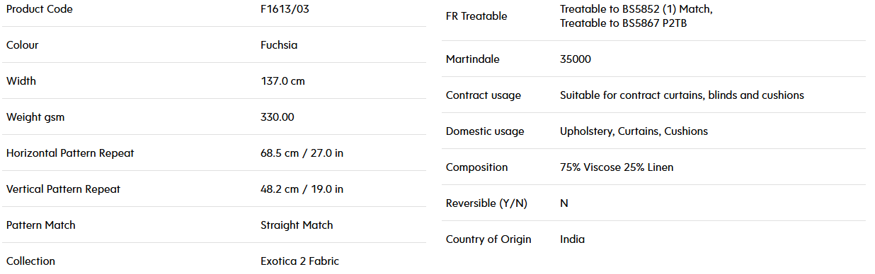Click the Weight gsm label
Screen dimensions: 875x274
[x=35, y=117]
